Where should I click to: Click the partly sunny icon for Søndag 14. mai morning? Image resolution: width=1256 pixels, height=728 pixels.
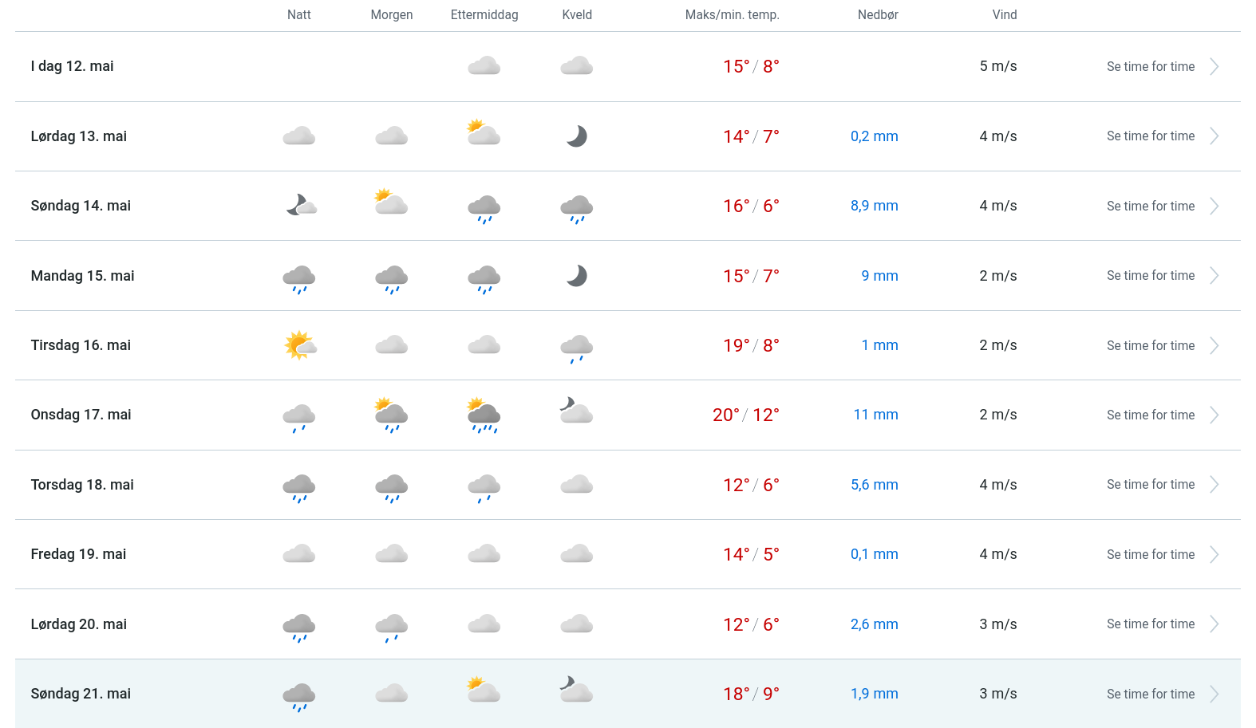(391, 203)
